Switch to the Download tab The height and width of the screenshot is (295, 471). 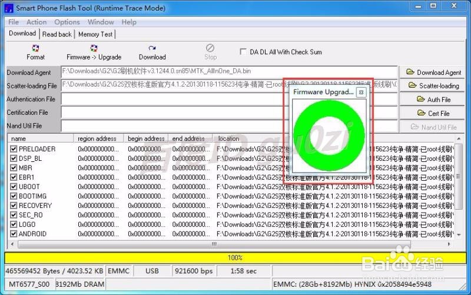pyautogui.click(x=22, y=34)
